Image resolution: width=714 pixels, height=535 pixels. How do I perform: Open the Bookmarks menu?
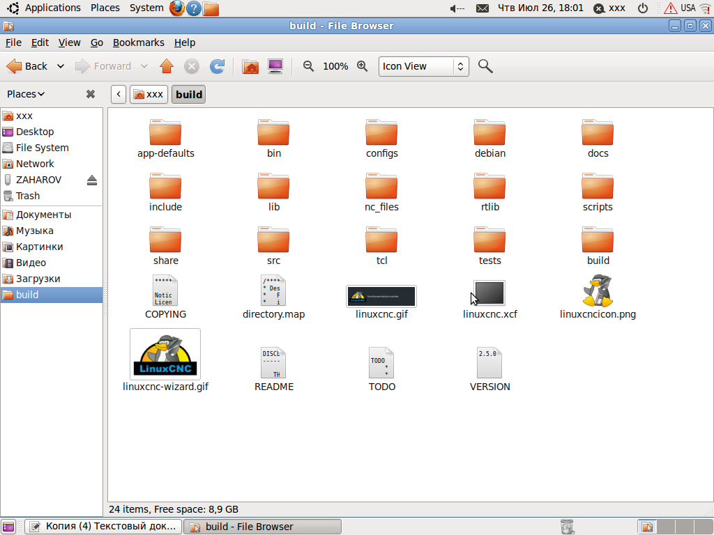coord(139,42)
